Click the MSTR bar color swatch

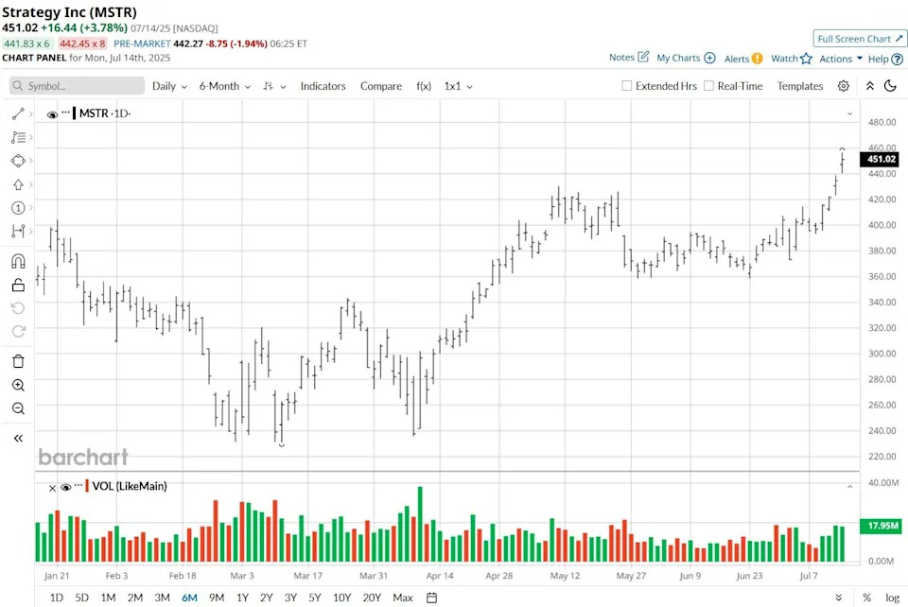(74, 113)
